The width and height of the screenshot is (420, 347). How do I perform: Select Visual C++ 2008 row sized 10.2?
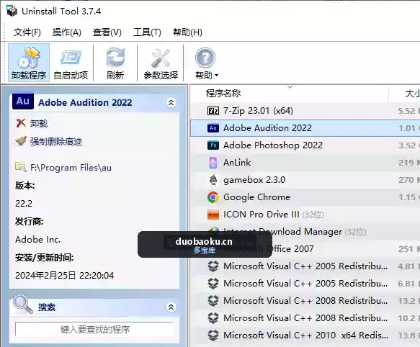[x=305, y=318]
